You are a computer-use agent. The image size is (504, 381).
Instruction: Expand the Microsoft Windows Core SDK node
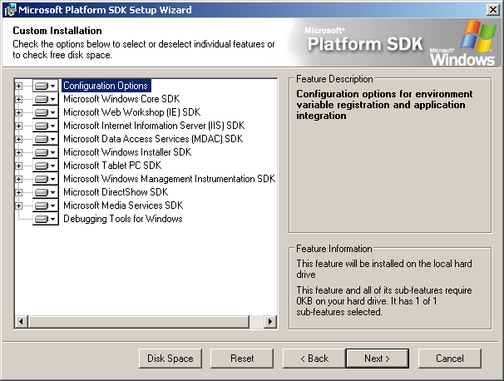[18, 99]
